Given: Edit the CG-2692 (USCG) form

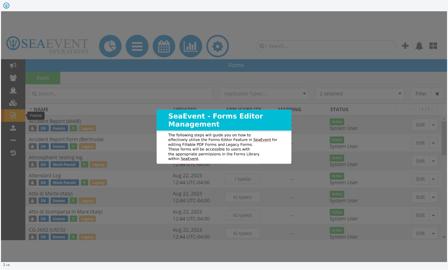Looking at the screenshot, I should [x=420, y=233].
